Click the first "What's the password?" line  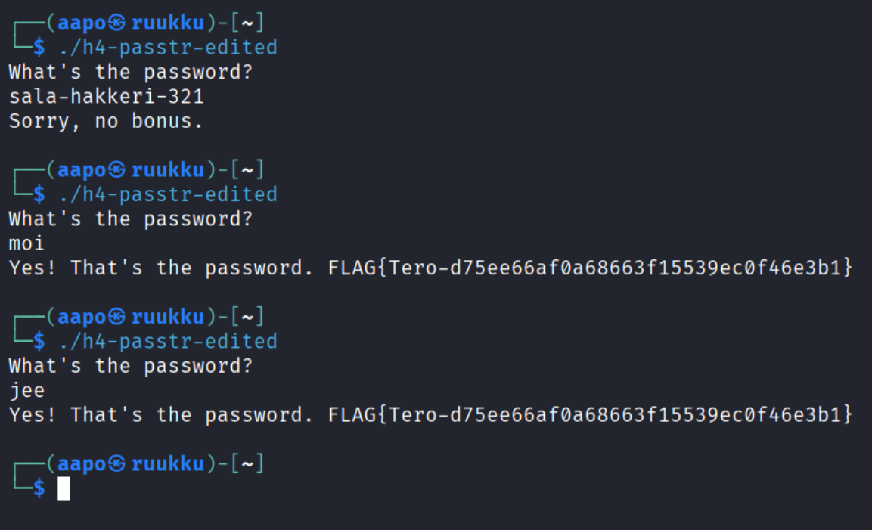[131, 73]
